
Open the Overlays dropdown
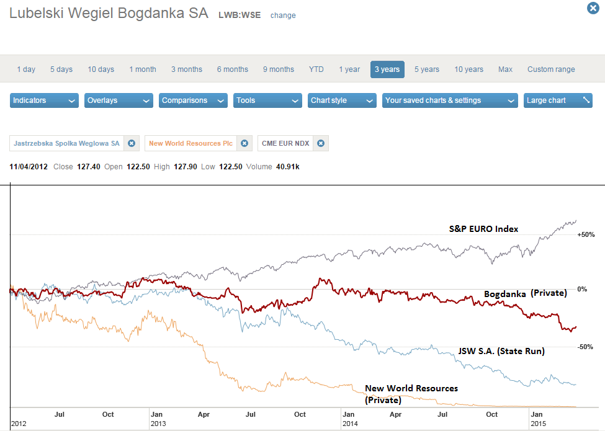click(x=119, y=100)
